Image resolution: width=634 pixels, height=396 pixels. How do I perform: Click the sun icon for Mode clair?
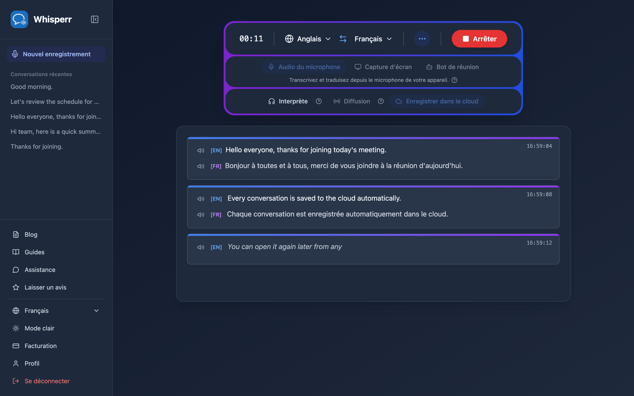coord(16,328)
